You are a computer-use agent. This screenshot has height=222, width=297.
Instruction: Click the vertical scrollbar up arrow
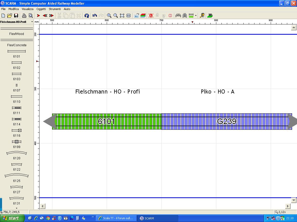pos(294,27)
